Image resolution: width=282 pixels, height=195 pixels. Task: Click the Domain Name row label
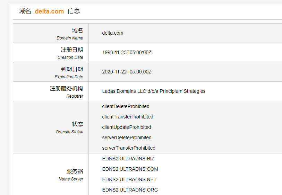click(x=73, y=33)
